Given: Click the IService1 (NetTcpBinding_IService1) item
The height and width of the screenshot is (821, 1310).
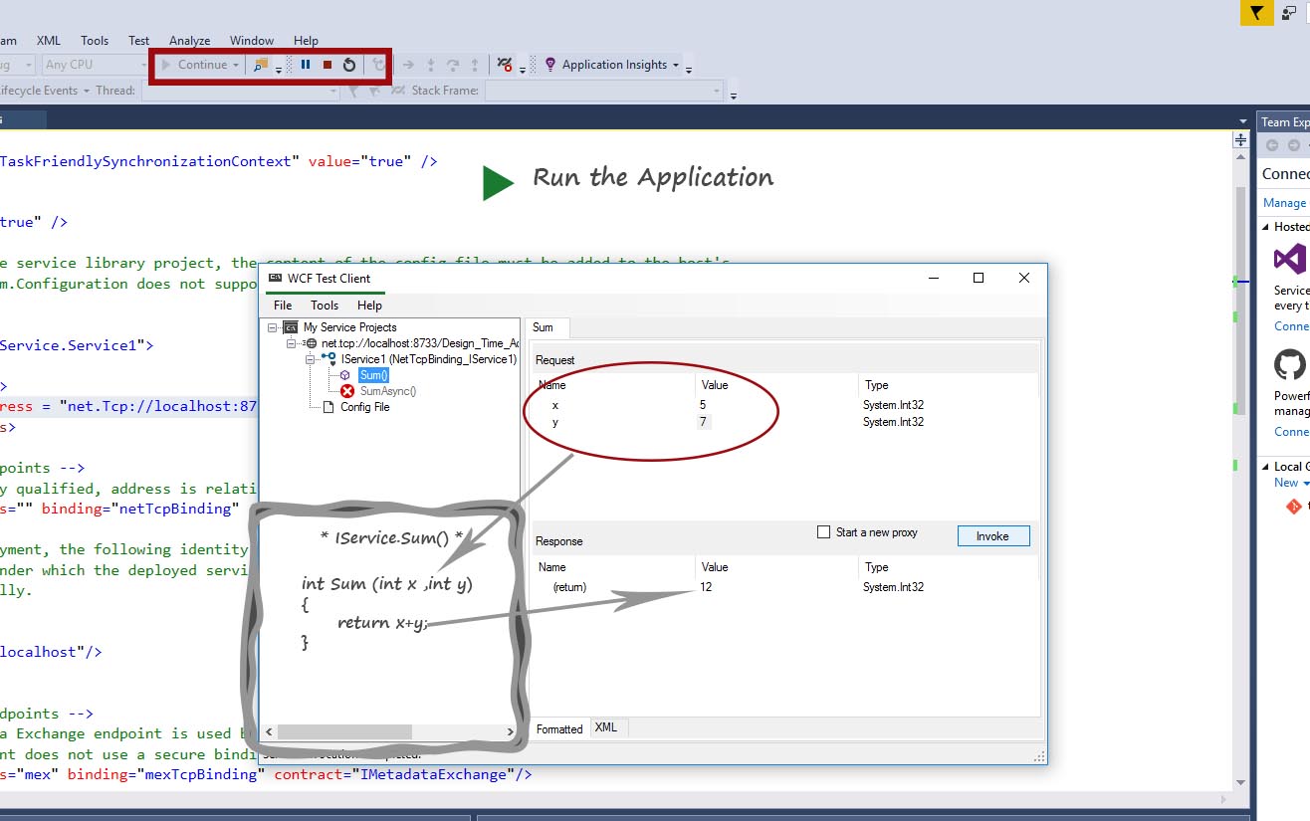Looking at the screenshot, I should (428, 359).
